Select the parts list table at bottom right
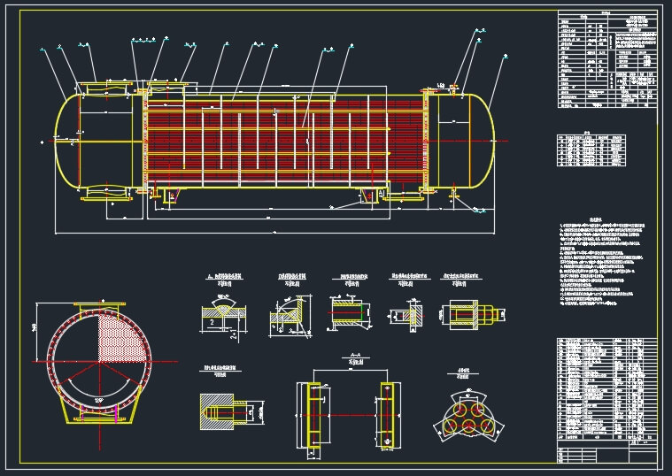This screenshot has width=672, height=476. [607, 388]
